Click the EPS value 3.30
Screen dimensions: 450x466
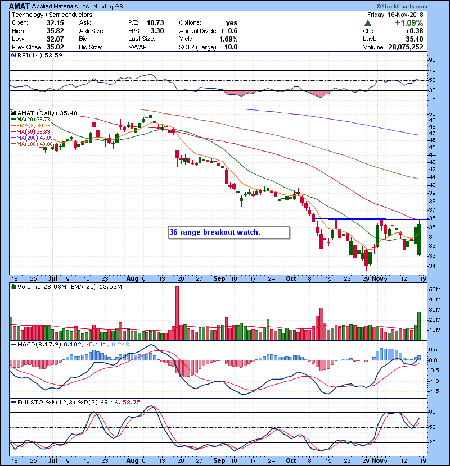pos(157,31)
